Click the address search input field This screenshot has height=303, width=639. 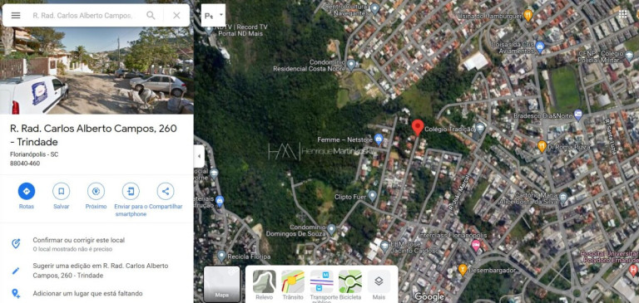82,16
